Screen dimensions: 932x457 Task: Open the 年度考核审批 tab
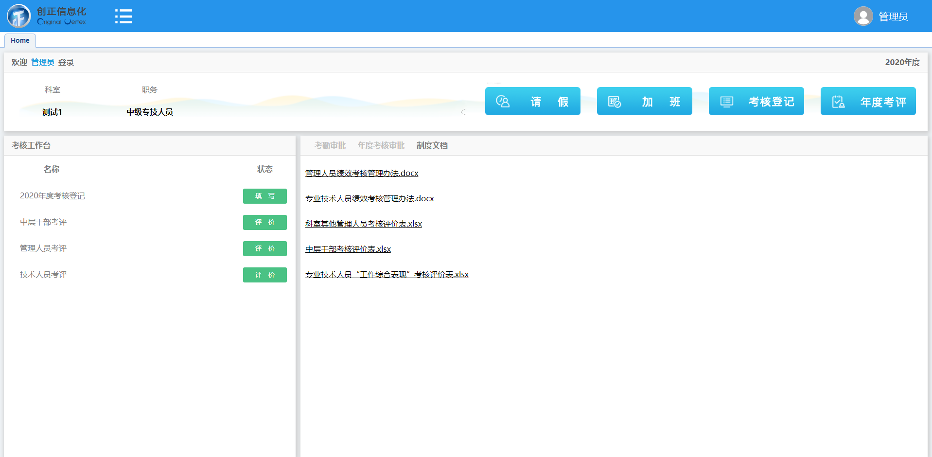381,145
